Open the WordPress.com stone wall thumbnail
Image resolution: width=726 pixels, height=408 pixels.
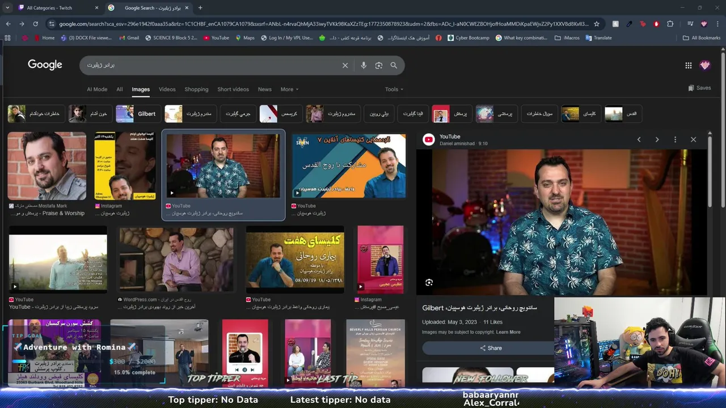[x=176, y=260]
